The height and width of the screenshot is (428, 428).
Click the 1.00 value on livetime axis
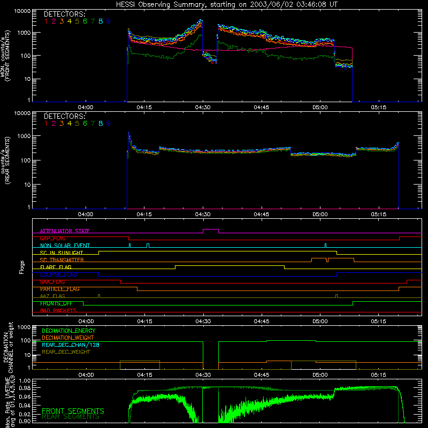25,381
